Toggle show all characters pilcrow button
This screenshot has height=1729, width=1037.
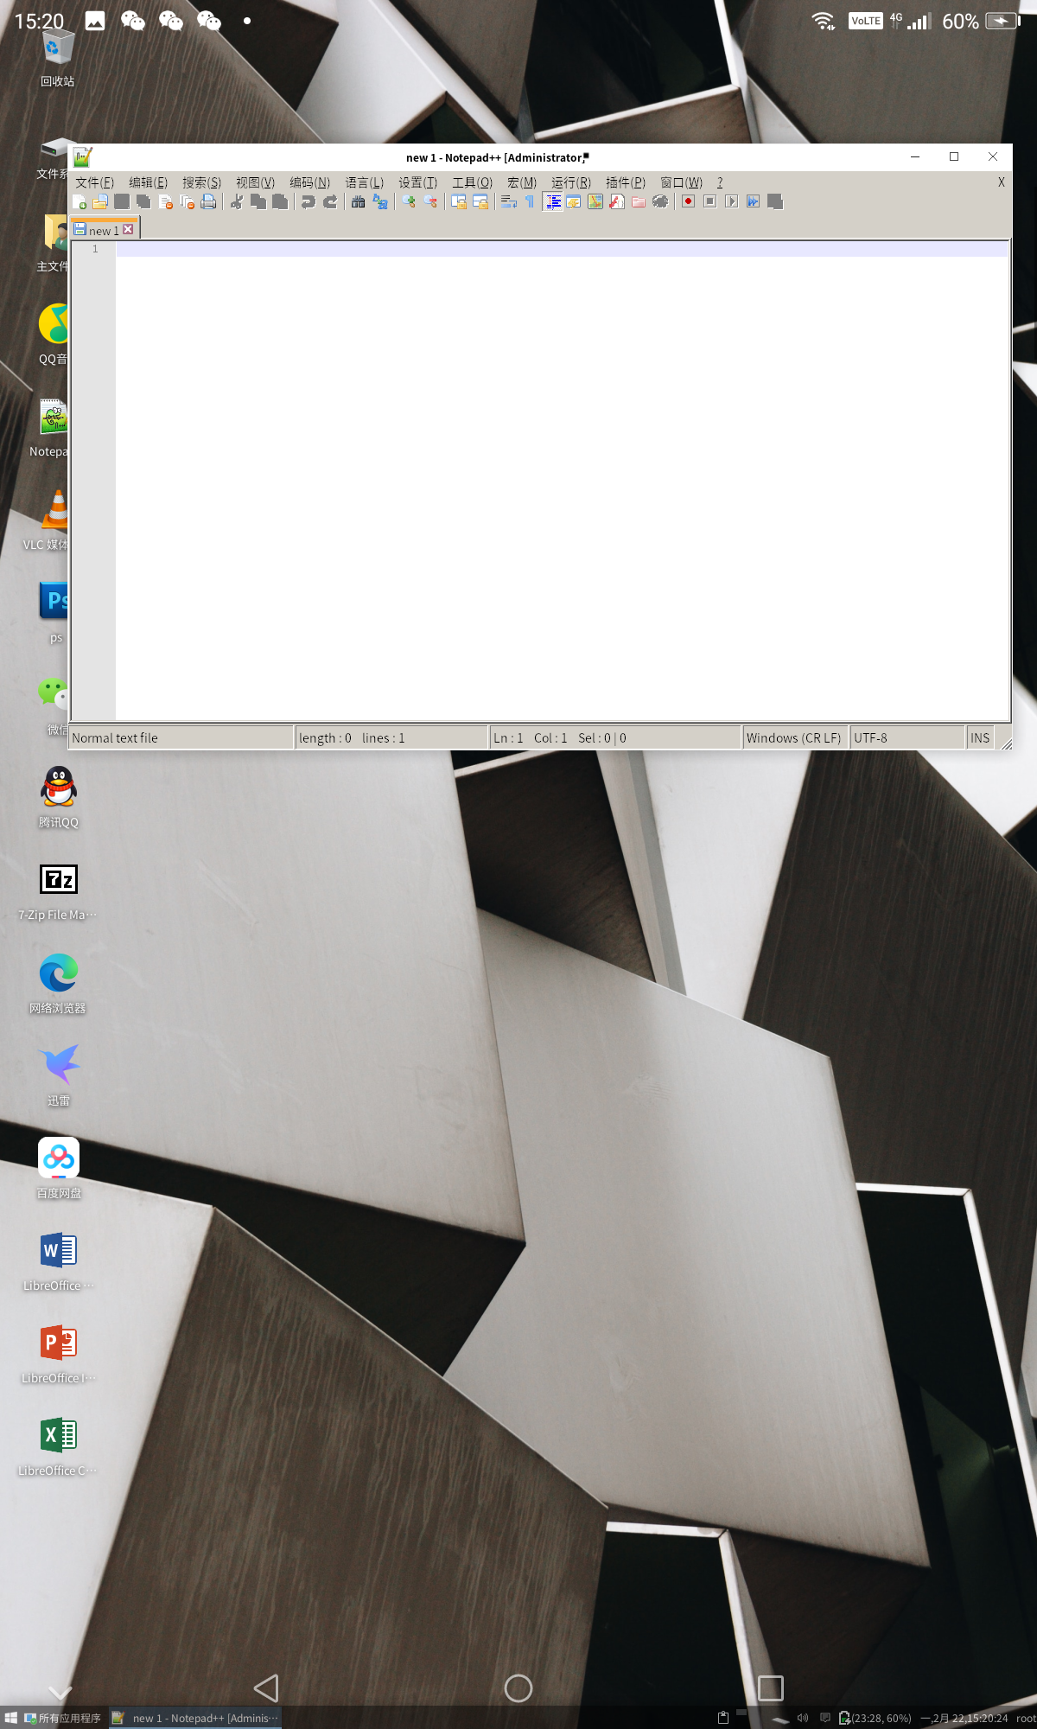click(x=530, y=201)
